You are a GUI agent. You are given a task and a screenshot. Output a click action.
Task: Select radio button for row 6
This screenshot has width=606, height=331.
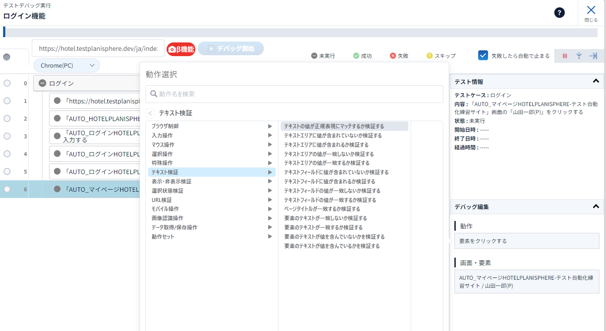tap(7, 189)
